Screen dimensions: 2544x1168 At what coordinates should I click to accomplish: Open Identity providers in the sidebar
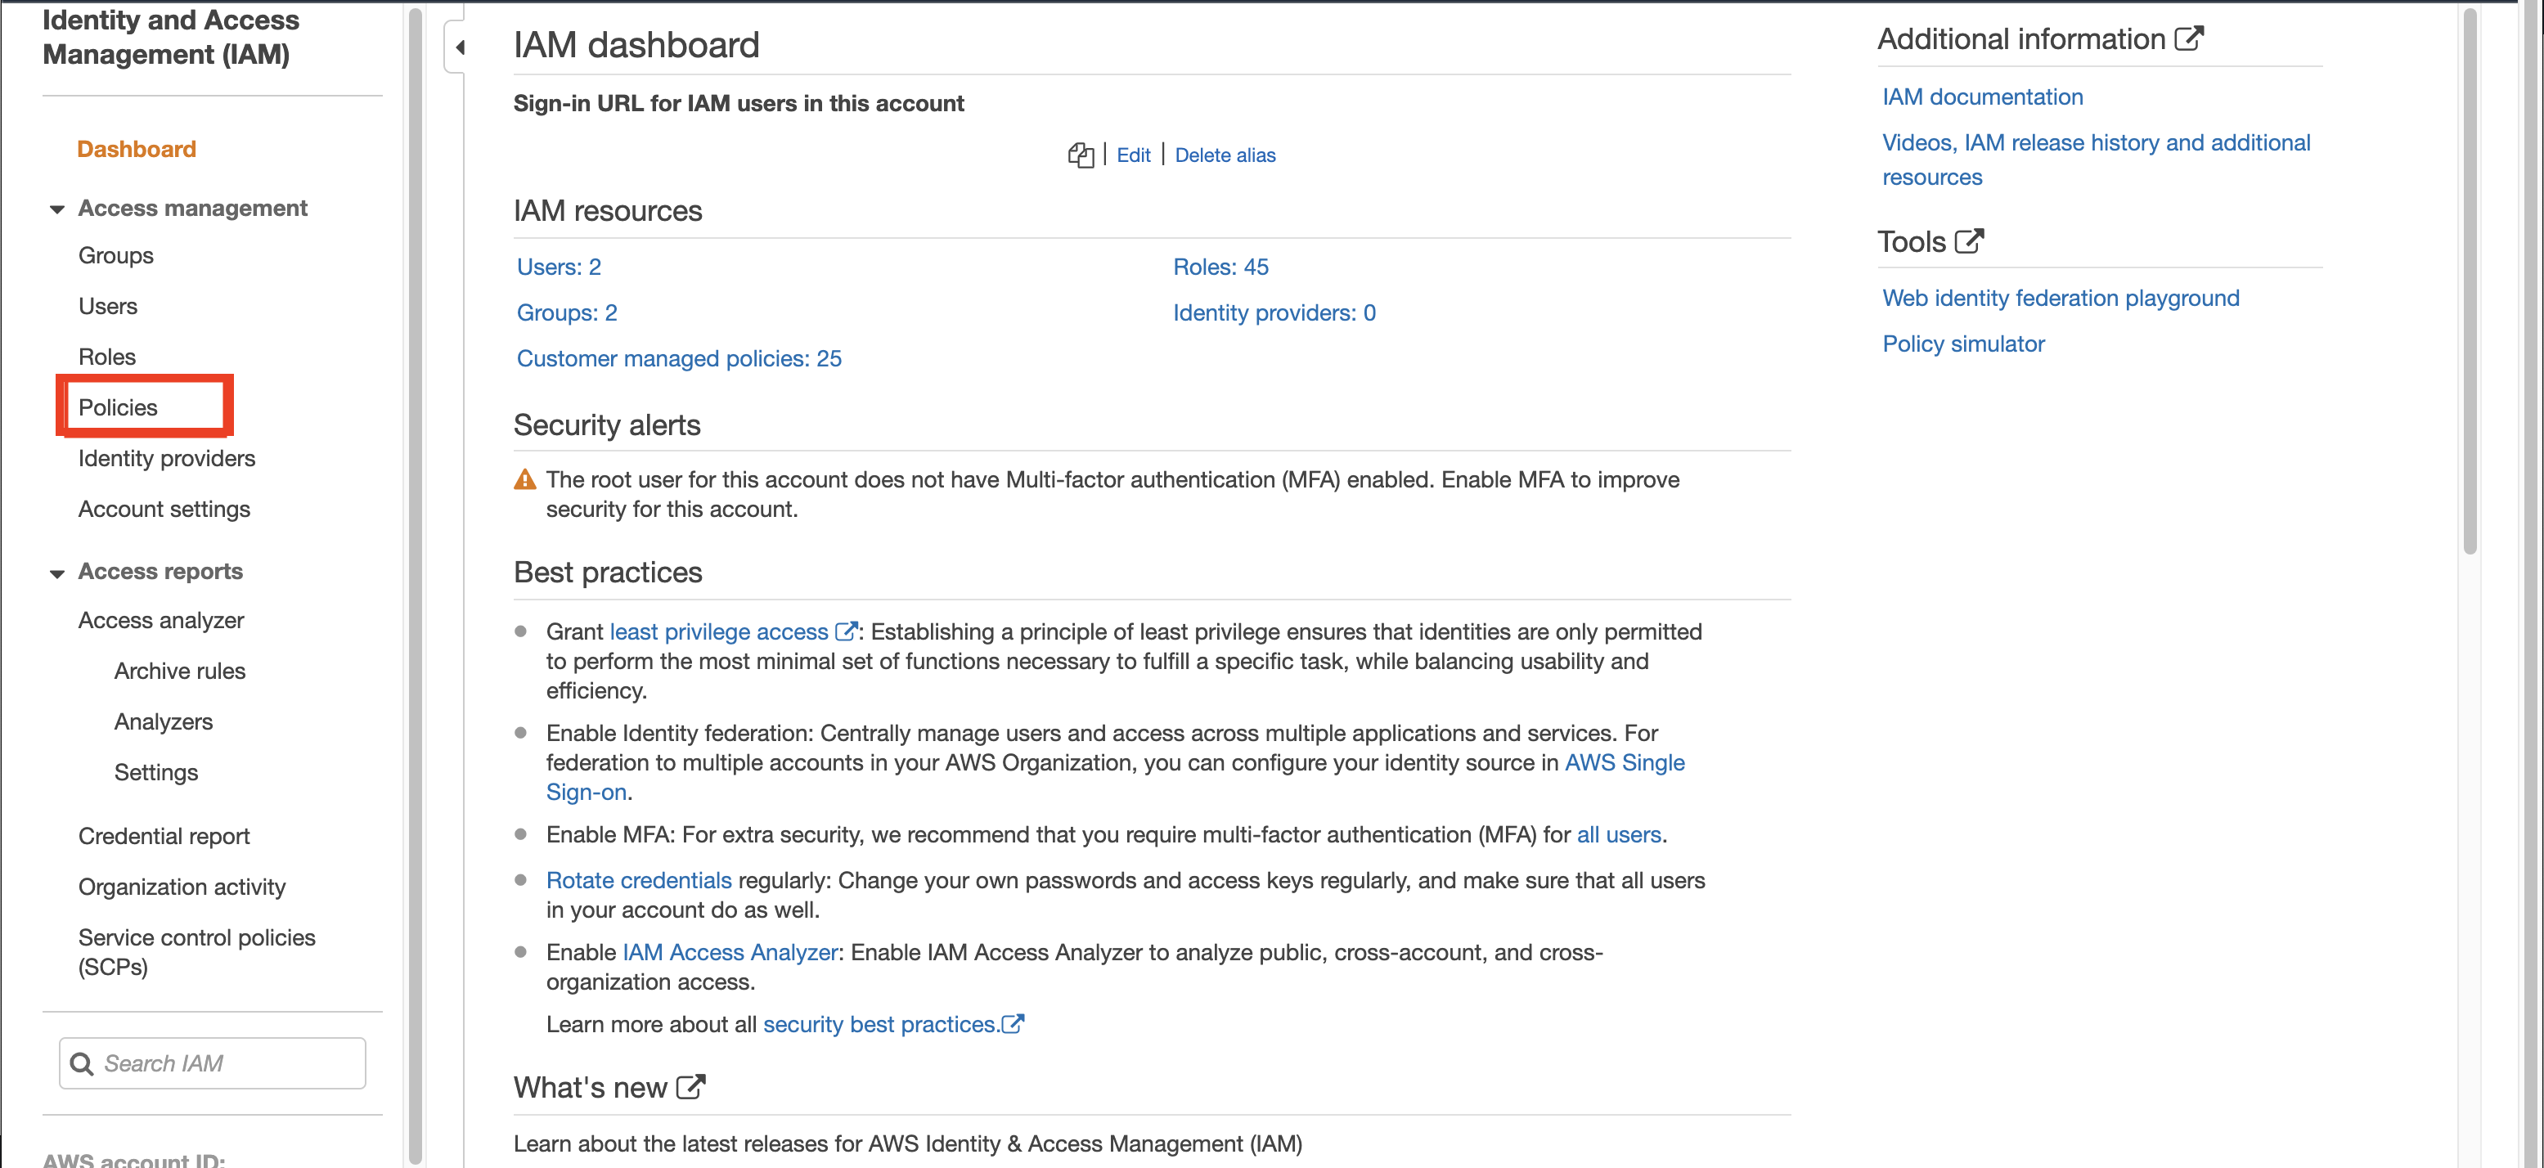click(x=166, y=458)
